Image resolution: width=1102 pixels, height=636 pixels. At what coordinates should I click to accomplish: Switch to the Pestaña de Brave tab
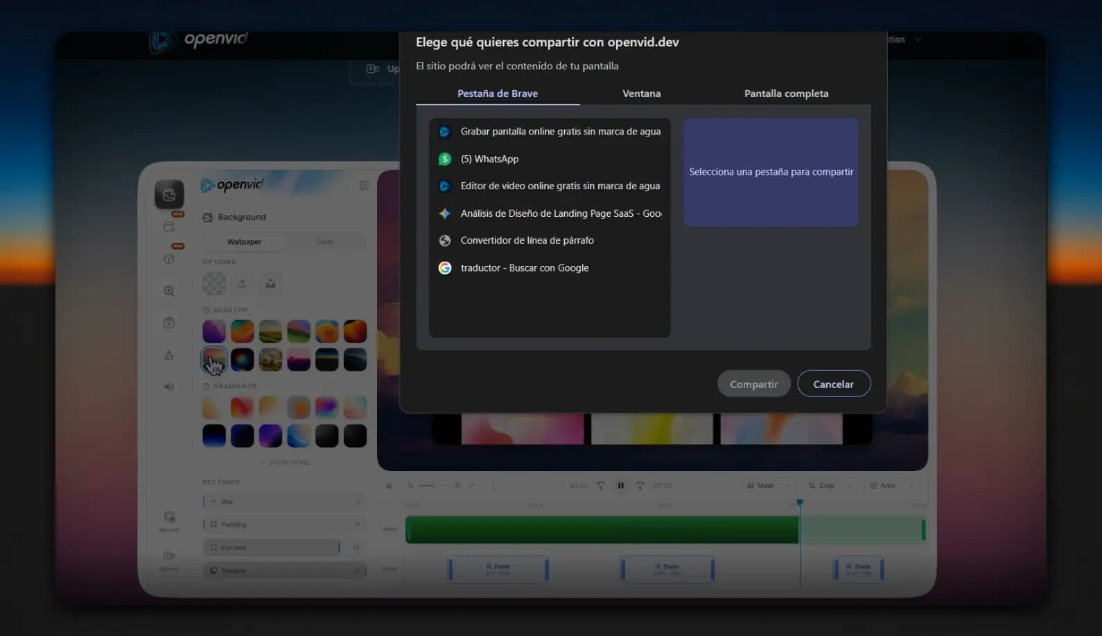[498, 94]
